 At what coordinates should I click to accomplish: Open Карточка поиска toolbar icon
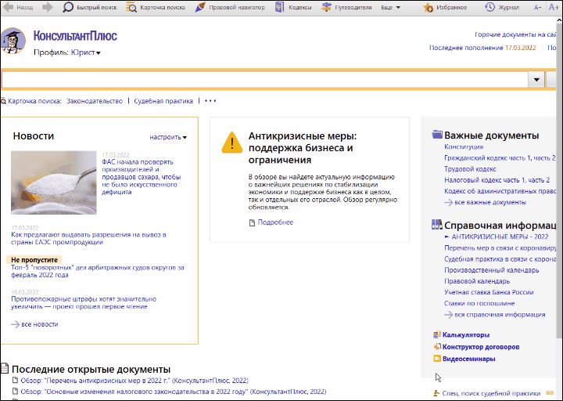[x=131, y=7]
